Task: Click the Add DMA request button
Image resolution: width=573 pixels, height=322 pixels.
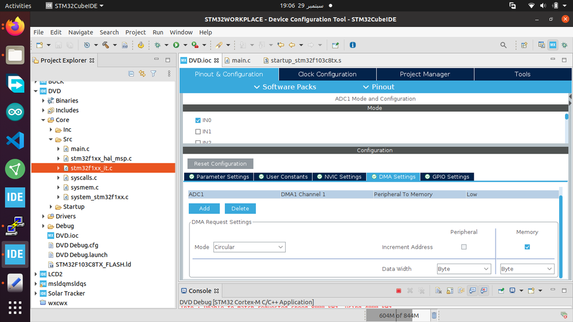Action: [x=204, y=209]
